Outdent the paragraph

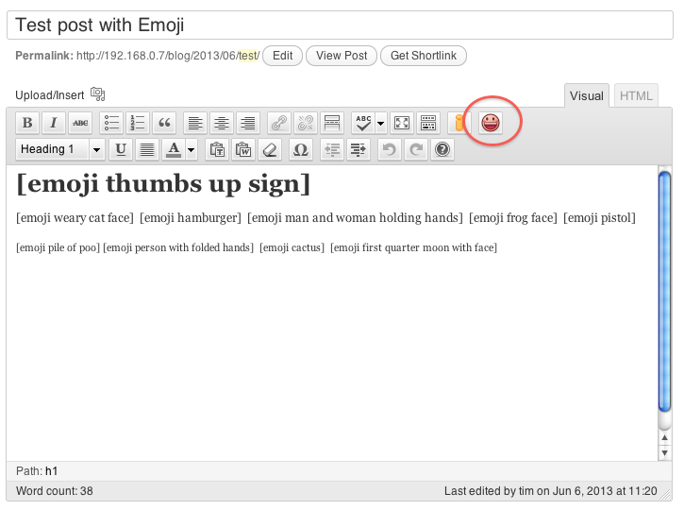click(x=332, y=150)
